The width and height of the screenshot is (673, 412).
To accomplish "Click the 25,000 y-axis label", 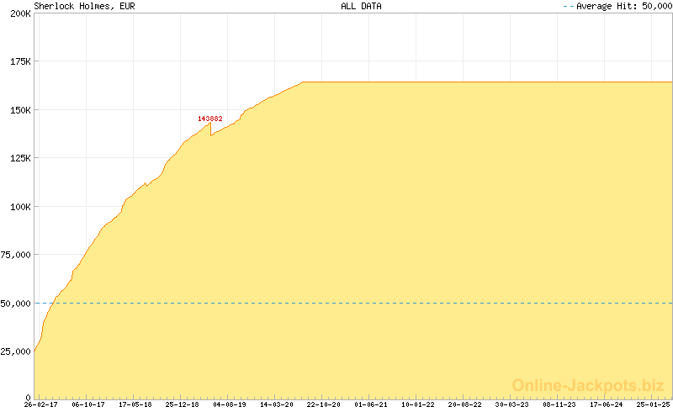I will tap(17, 351).
